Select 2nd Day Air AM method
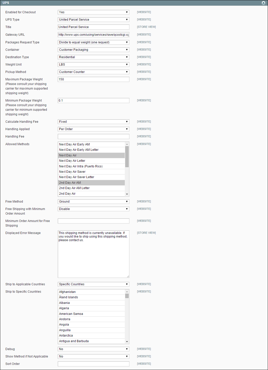The width and height of the screenshot is (268, 370). point(92,183)
